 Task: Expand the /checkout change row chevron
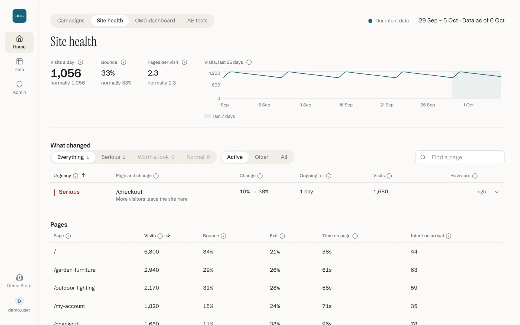click(x=497, y=192)
